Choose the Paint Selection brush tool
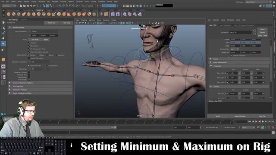This screenshot has height=155, width=276. coord(3,33)
